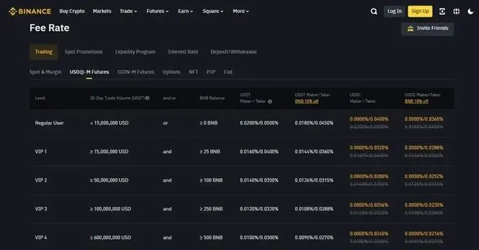Click the Fee Rate heading
Viewport: 479px width, 250px height.
click(49, 28)
